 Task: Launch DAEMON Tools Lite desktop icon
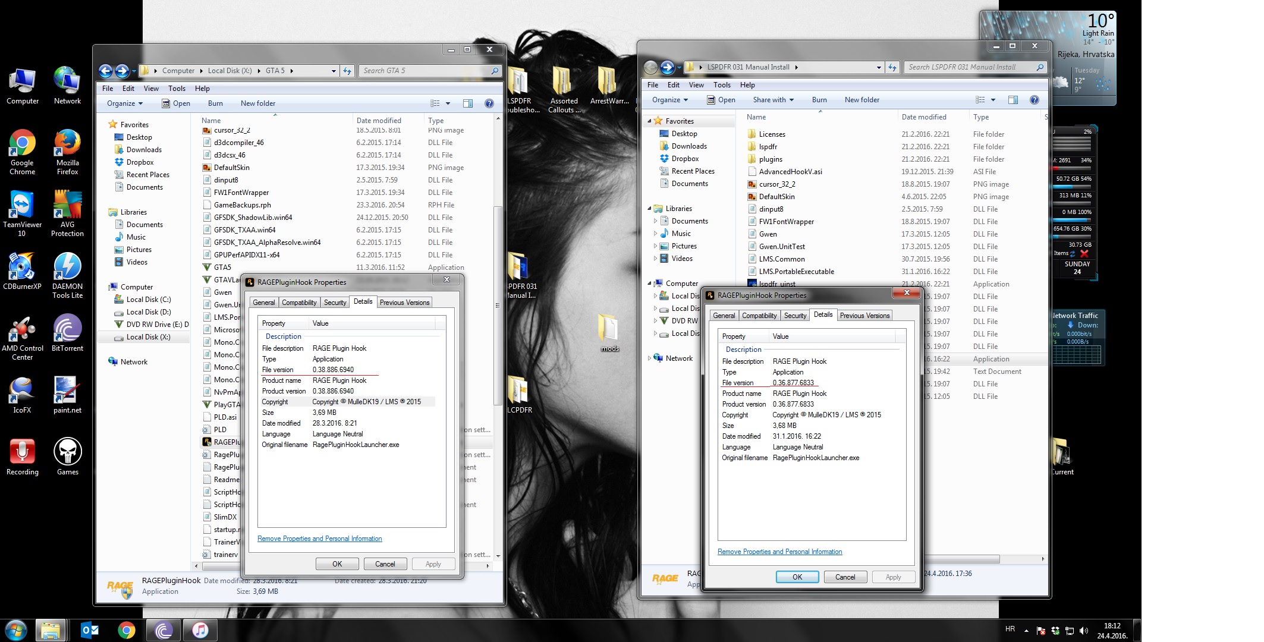[67, 269]
